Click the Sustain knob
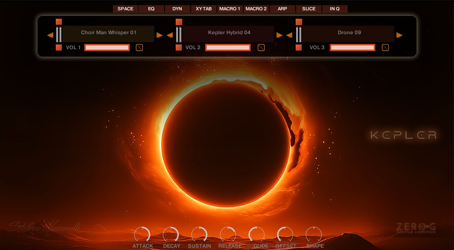Viewport: 454px width, 250px height. (200, 235)
